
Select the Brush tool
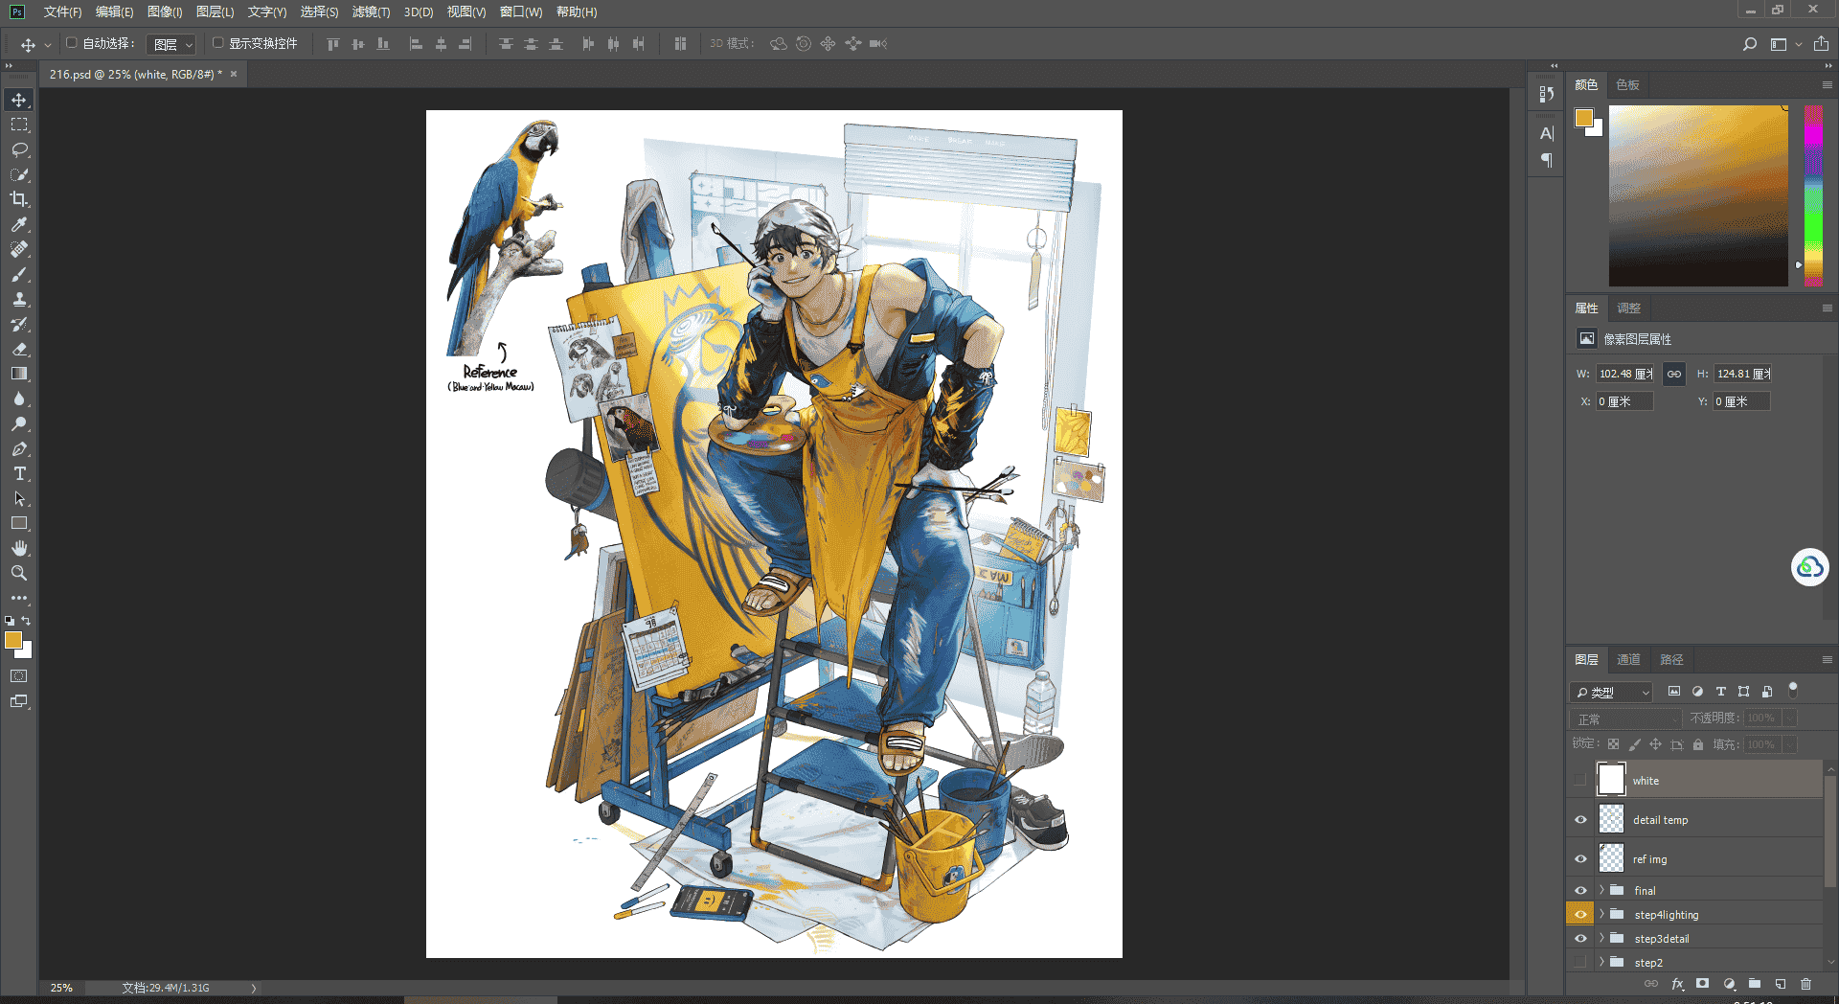tap(19, 274)
